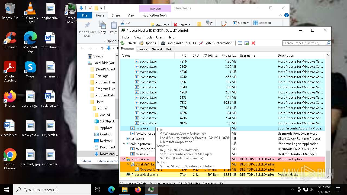Open the Delete dropdown in Explorer ribbon
The image size is (347, 195).
[x=182, y=25]
